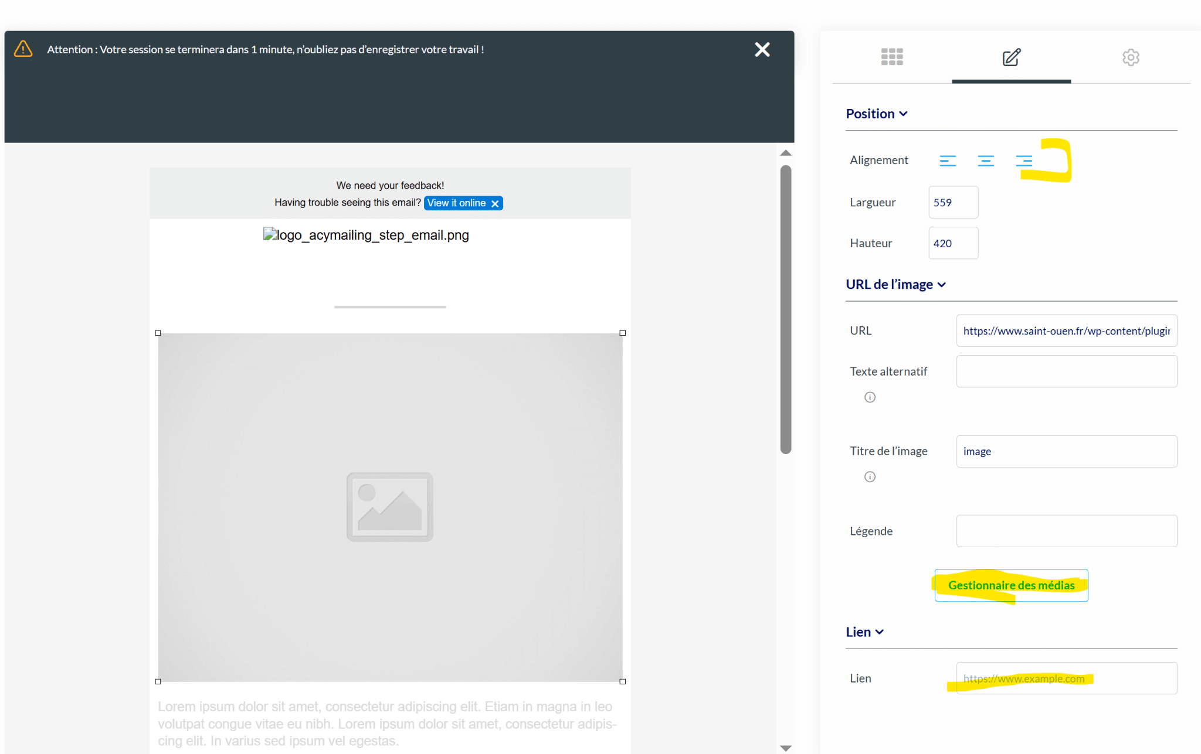
Task: Click the editor scroll down arrow
Action: click(786, 748)
